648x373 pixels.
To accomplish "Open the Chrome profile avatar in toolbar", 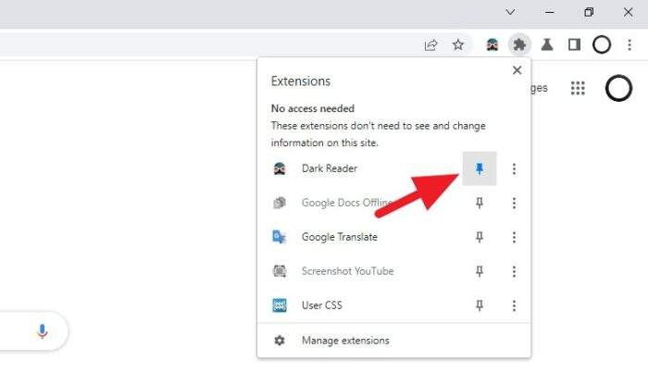I will (x=602, y=44).
